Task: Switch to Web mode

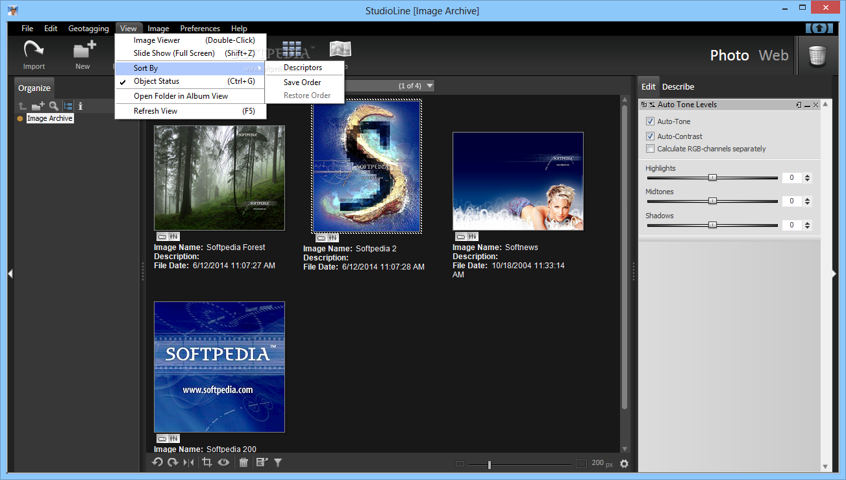Action: coord(773,55)
